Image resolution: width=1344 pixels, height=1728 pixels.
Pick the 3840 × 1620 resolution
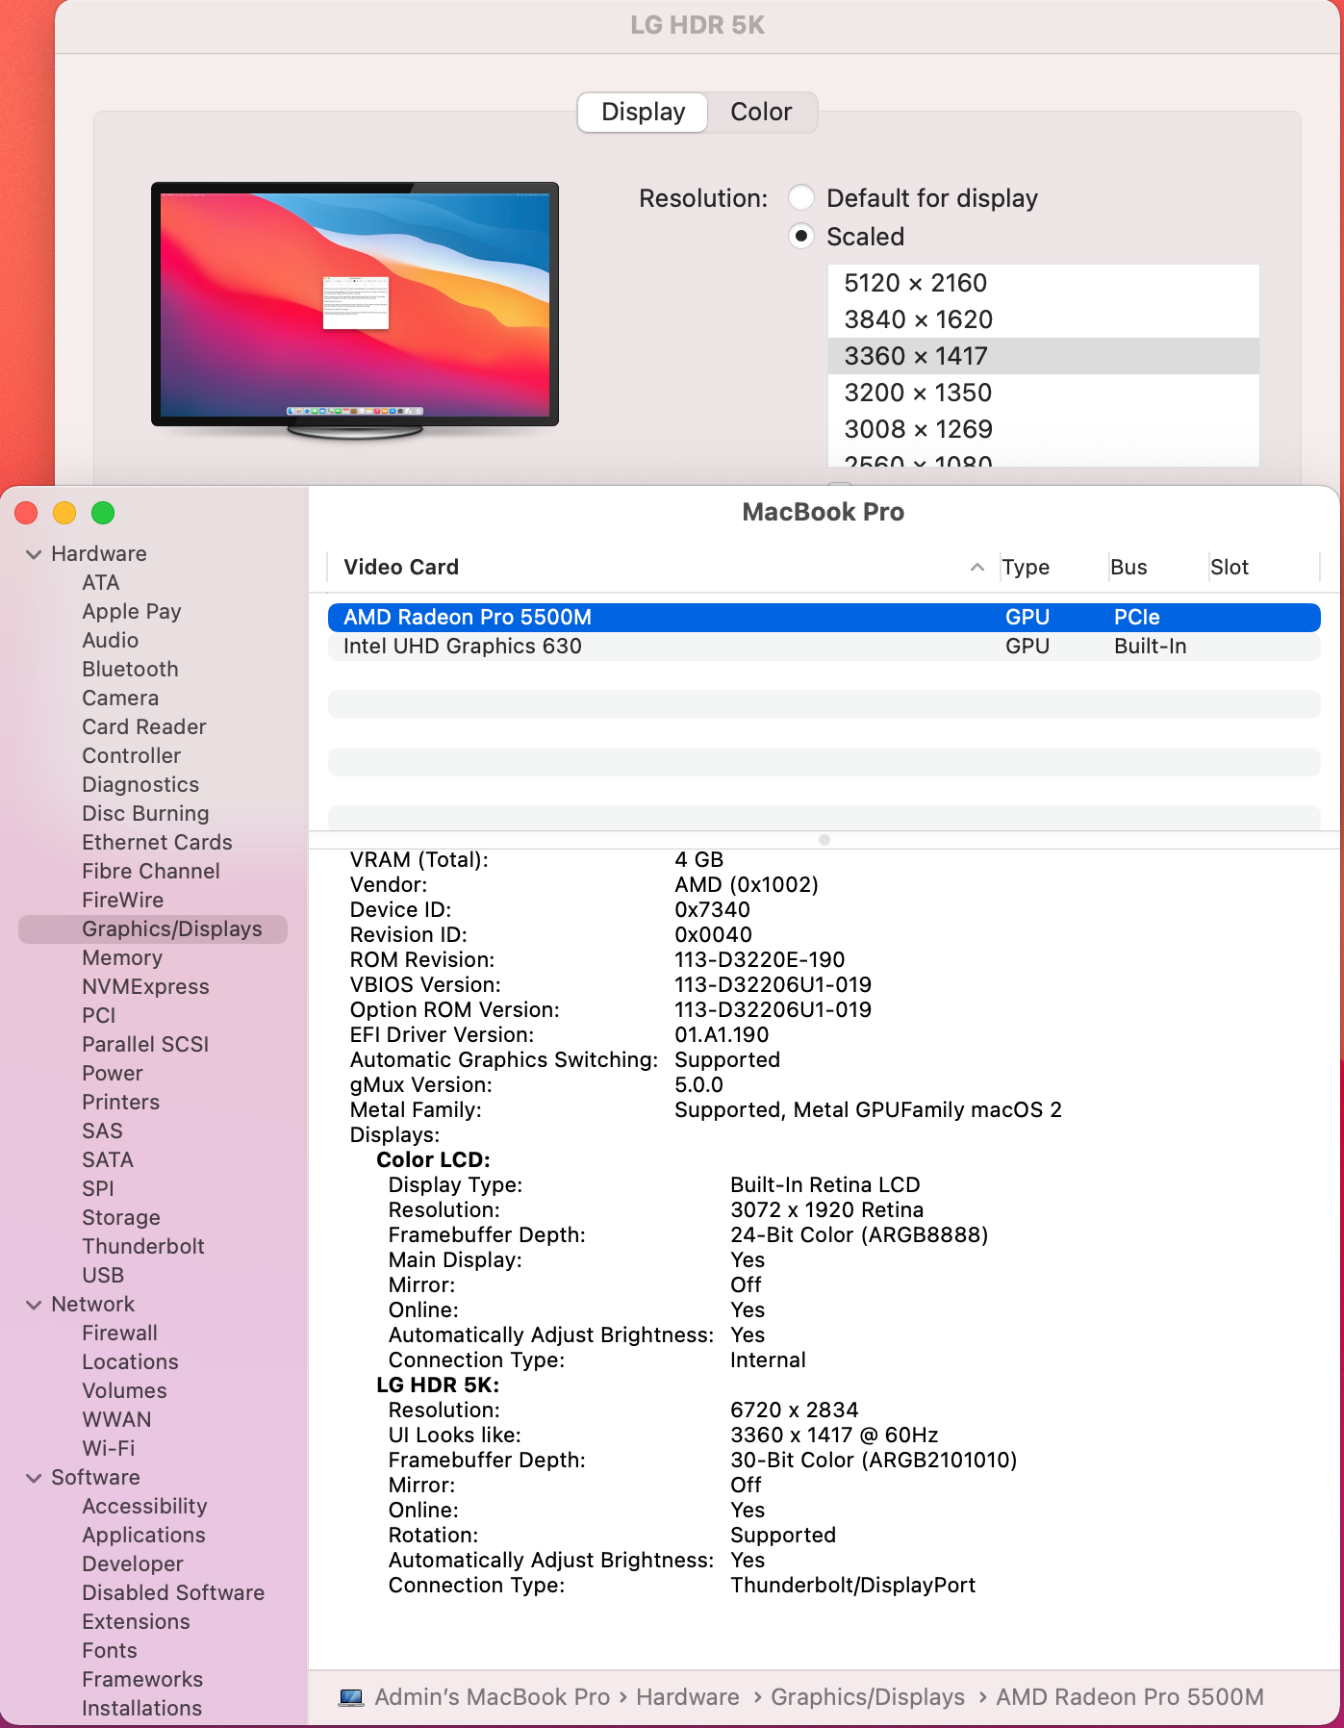(x=1043, y=319)
